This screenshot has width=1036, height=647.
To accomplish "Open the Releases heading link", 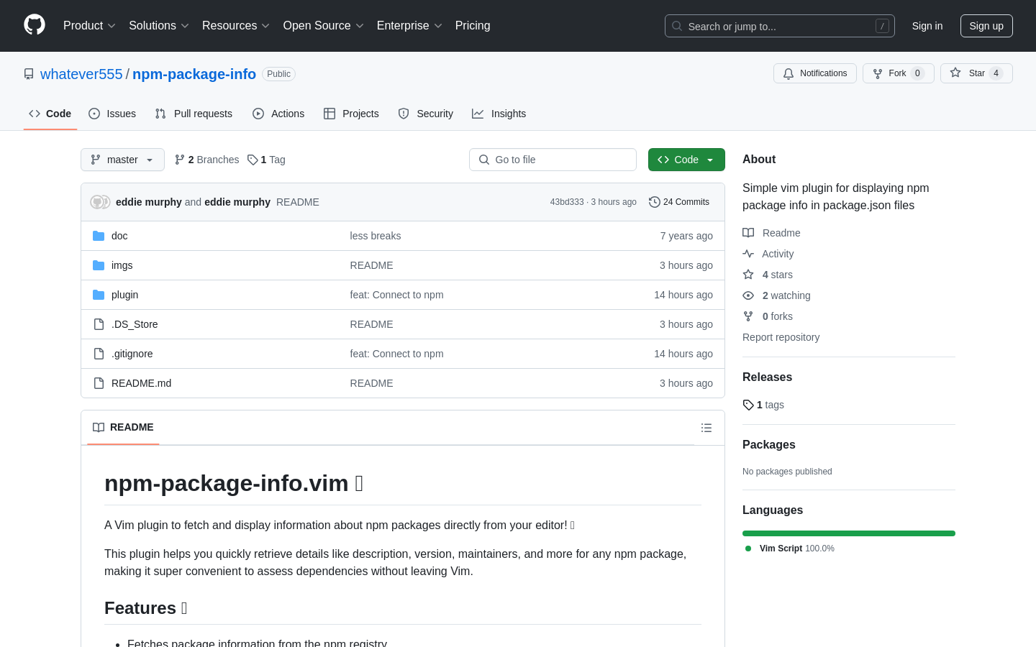I will (x=767, y=377).
